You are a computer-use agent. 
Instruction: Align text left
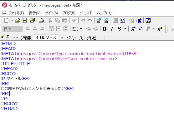28,29
